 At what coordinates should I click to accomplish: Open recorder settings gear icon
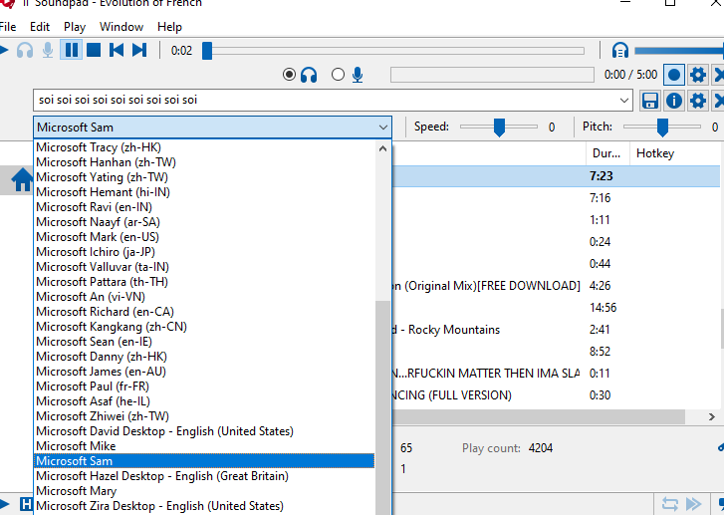(x=698, y=75)
